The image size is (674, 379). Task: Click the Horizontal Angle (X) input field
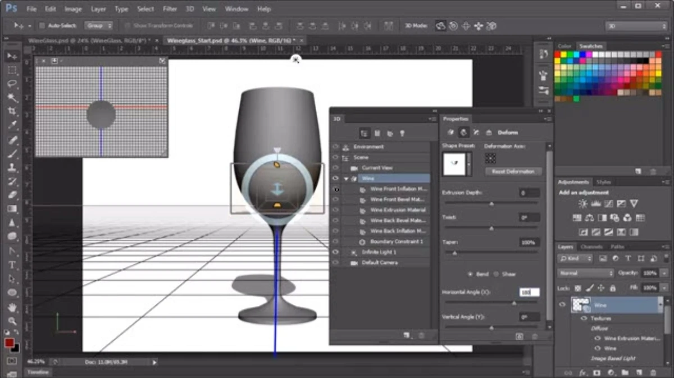529,292
